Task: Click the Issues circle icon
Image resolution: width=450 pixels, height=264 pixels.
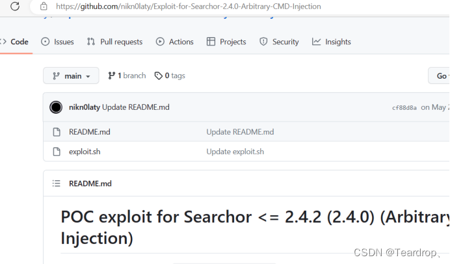Action: [45, 42]
